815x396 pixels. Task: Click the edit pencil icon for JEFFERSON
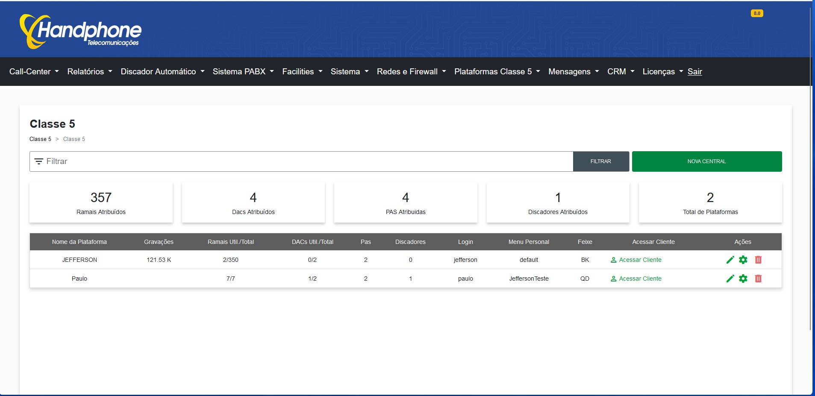(x=730, y=260)
